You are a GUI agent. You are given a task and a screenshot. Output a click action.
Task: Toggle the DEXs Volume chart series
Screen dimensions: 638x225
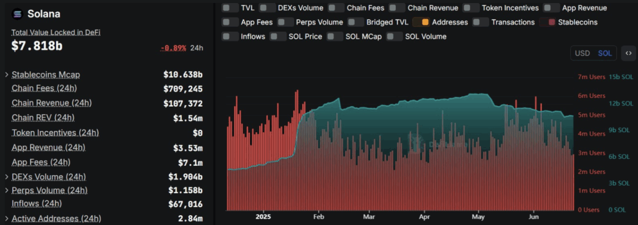[x=267, y=7]
